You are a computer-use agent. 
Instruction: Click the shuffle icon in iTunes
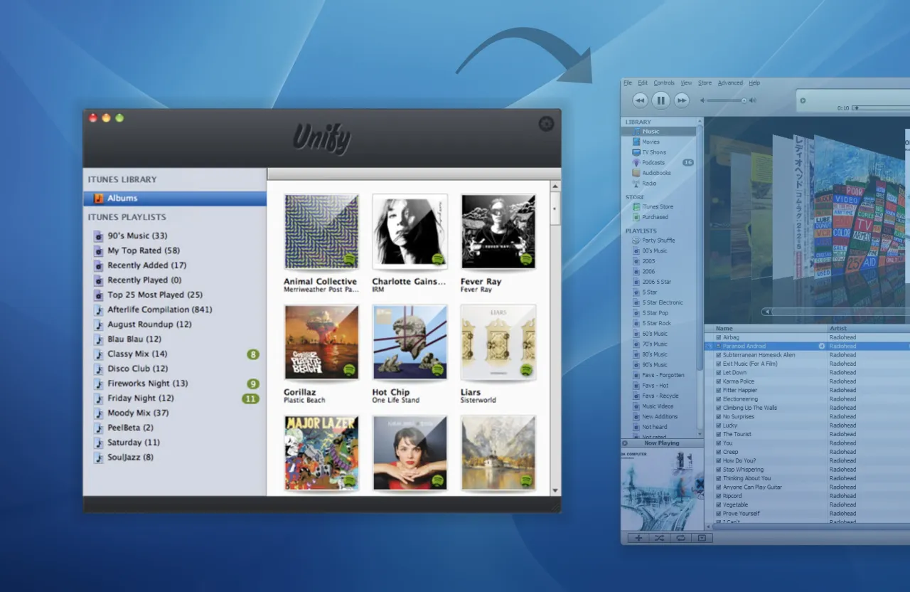pos(659,538)
